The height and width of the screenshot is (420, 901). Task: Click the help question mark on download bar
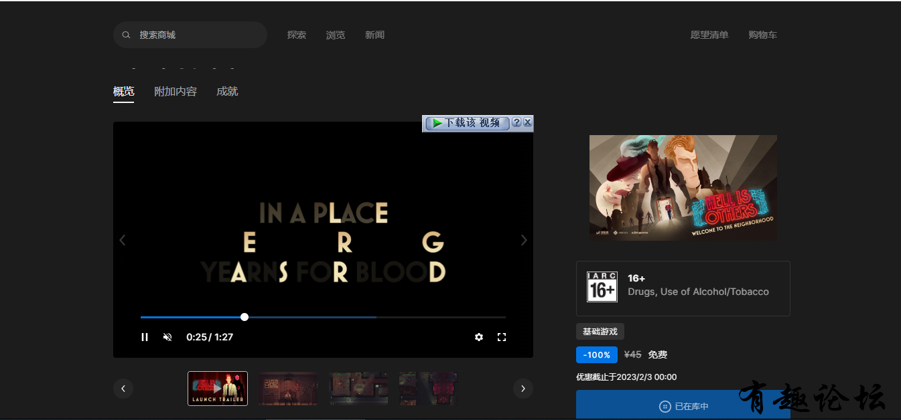(516, 122)
